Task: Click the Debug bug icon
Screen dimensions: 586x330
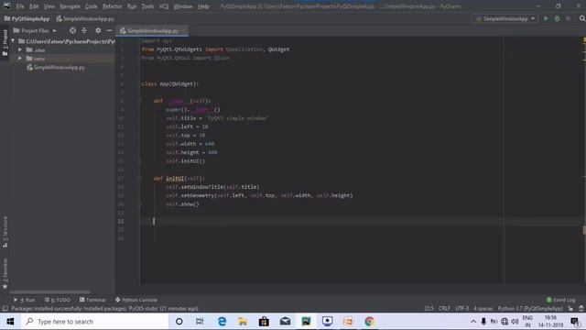Action: tap(557, 18)
